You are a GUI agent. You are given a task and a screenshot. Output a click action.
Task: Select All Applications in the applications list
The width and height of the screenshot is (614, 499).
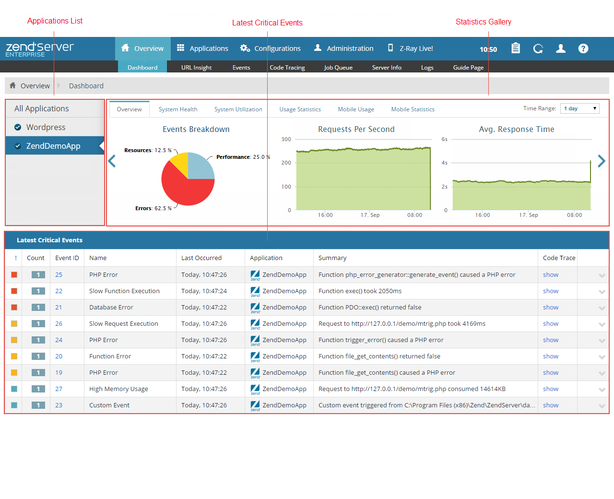click(42, 108)
